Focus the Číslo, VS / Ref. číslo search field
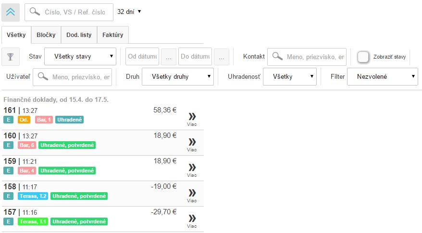This screenshot has height=233, width=422. pos(69,12)
